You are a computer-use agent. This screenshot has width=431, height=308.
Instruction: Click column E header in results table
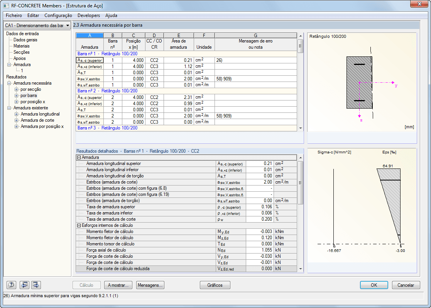pos(178,36)
